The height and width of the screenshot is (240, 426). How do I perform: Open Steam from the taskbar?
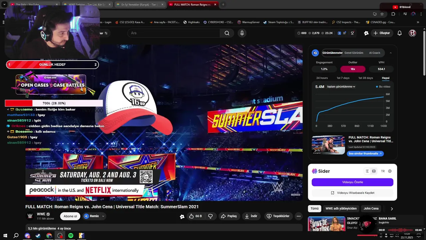click(38, 236)
